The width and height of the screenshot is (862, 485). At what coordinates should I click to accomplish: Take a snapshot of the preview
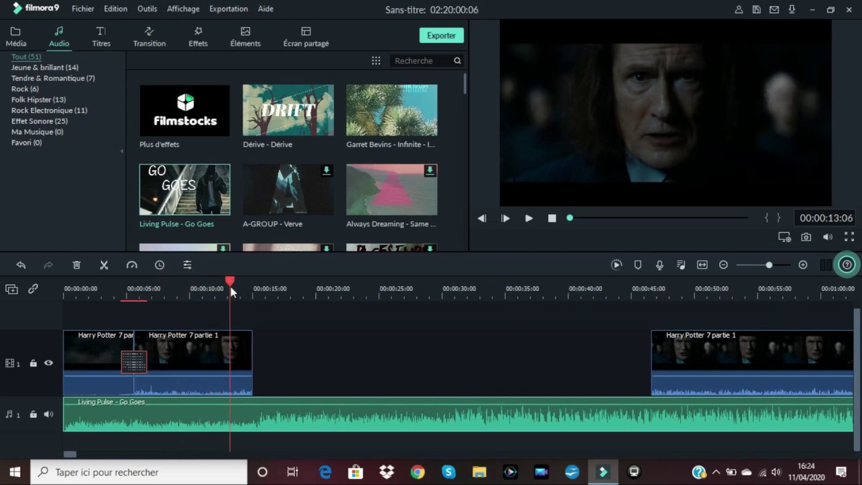(x=806, y=237)
